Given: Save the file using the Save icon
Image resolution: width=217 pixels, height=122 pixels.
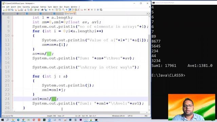Looking at the screenshot, I should click(9, 10).
